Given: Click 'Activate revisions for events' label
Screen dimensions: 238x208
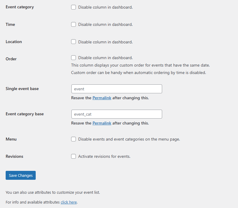Looking at the screenshot, I should tap(104, 157).
